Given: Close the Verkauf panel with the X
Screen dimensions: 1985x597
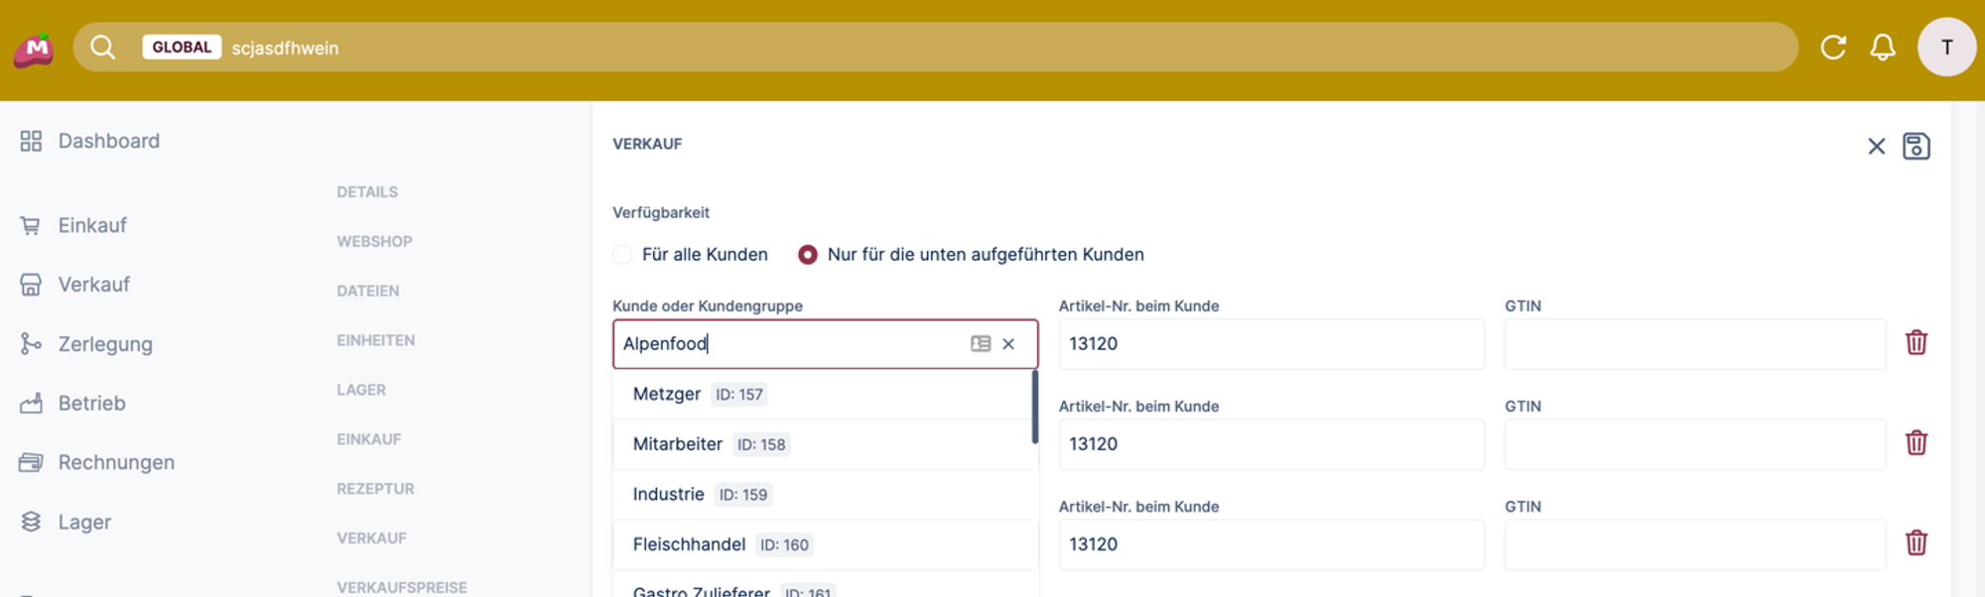Looking at the screenshot, I should (1876, 147).
